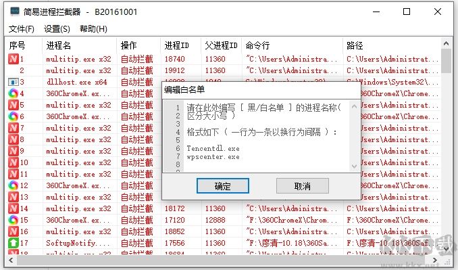Sort by the 进程名 column header

pyautogui.click(x=80, y=45)
